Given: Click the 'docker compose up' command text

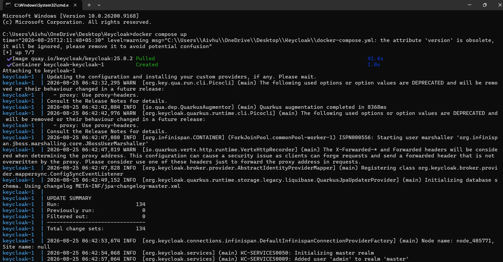Looking at the screenshot, I should coord(160,34).
